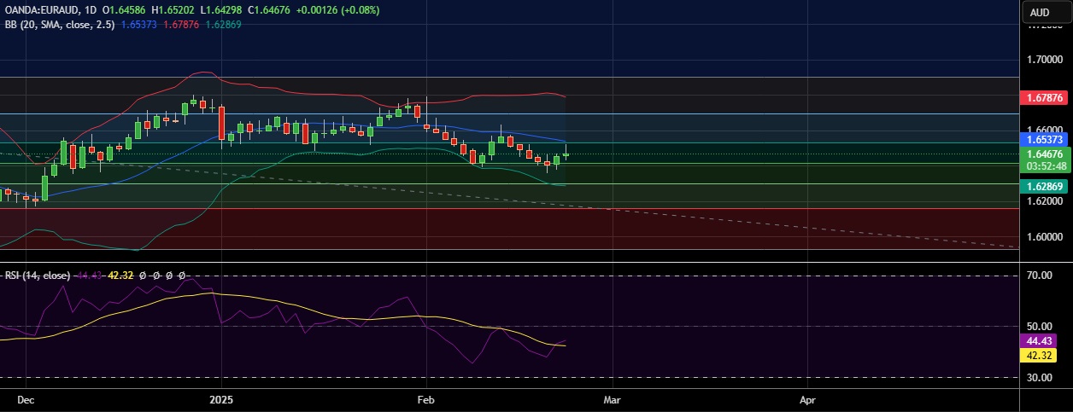Click the purple 44.43 value in RSI legend
The height and width of the screenshot is (412, 1073).
pos(90,276)
